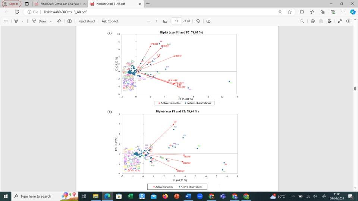Click the Sign in profile button

click(x=12, y=4)
